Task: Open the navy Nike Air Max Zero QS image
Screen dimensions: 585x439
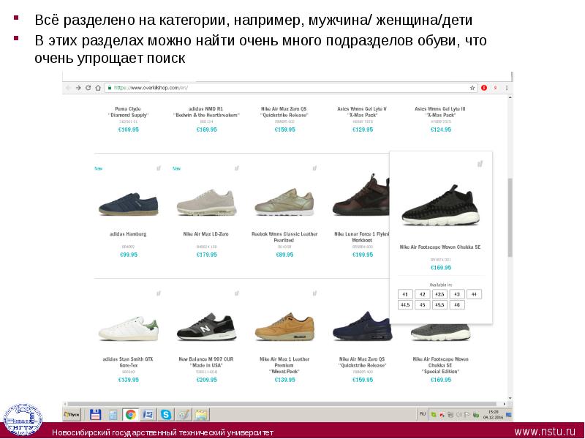Action: click(x=362, y=326)
